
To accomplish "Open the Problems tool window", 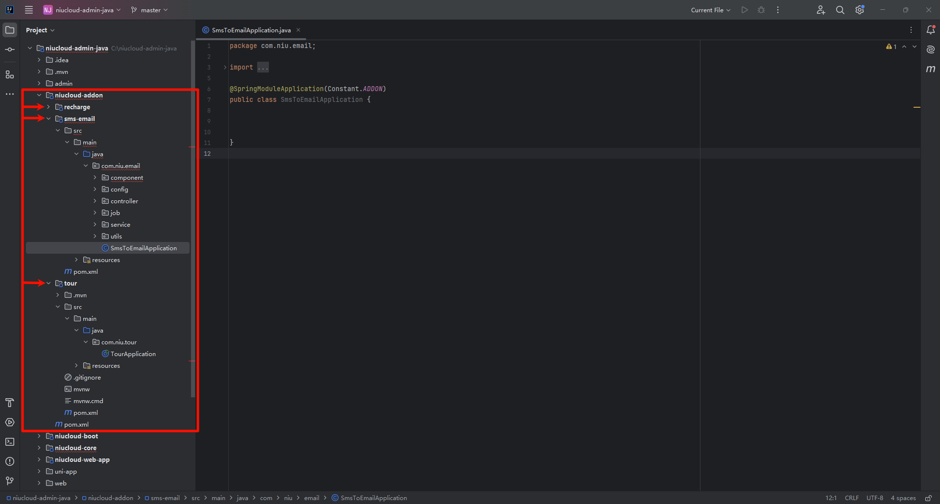I will click(x=10, y=461).
